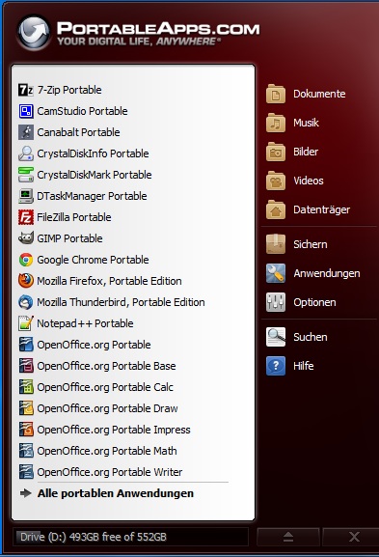Select Google Chrome Portable label

click(x=93, y=260)
